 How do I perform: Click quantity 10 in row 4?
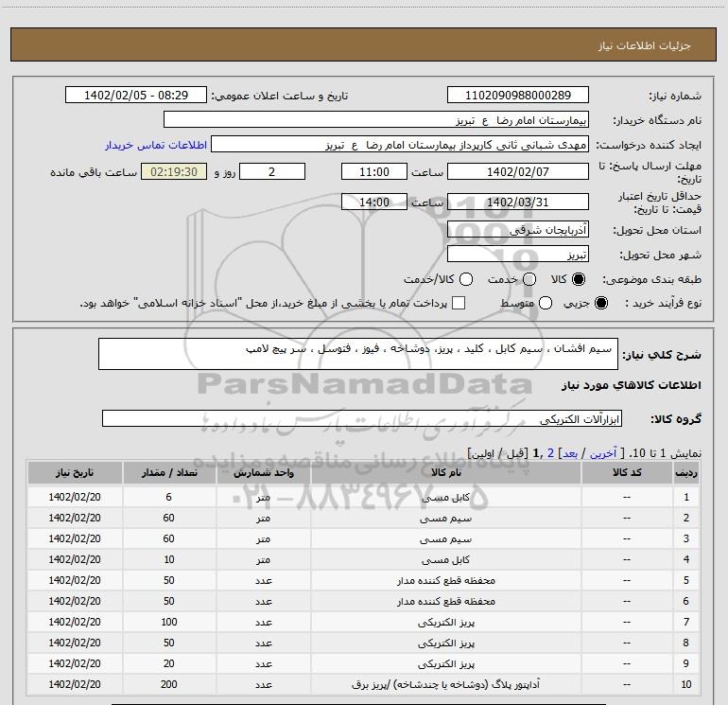(169, 559)
